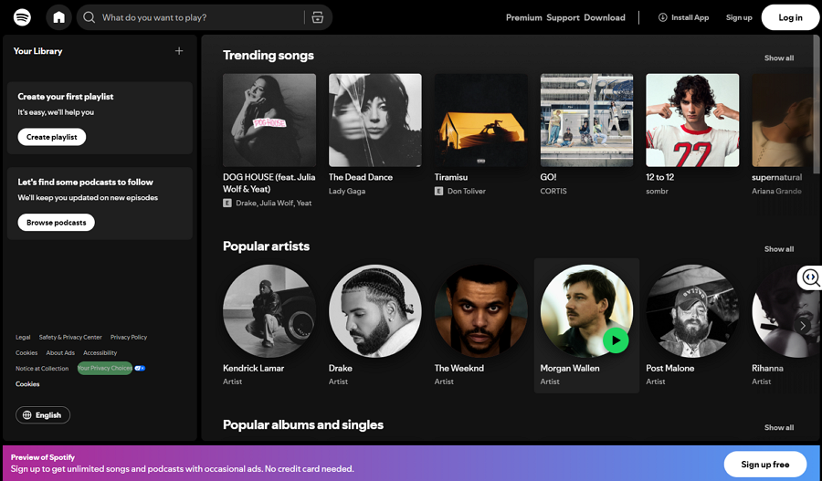
Task: Open Download in top navigation
Action: (x=605, y=17)
